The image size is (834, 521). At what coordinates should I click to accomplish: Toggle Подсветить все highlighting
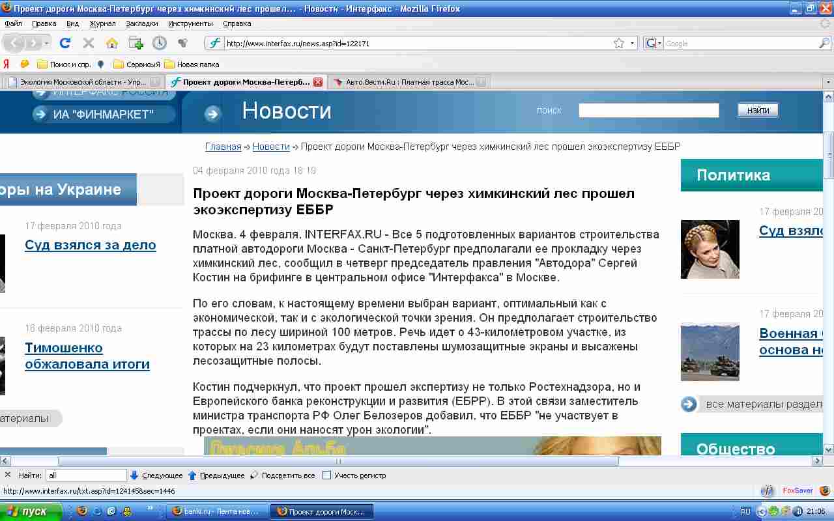click(x=282, y=475)
